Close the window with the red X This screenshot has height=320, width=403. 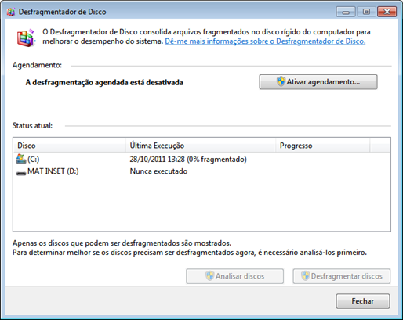click(387, 12)
